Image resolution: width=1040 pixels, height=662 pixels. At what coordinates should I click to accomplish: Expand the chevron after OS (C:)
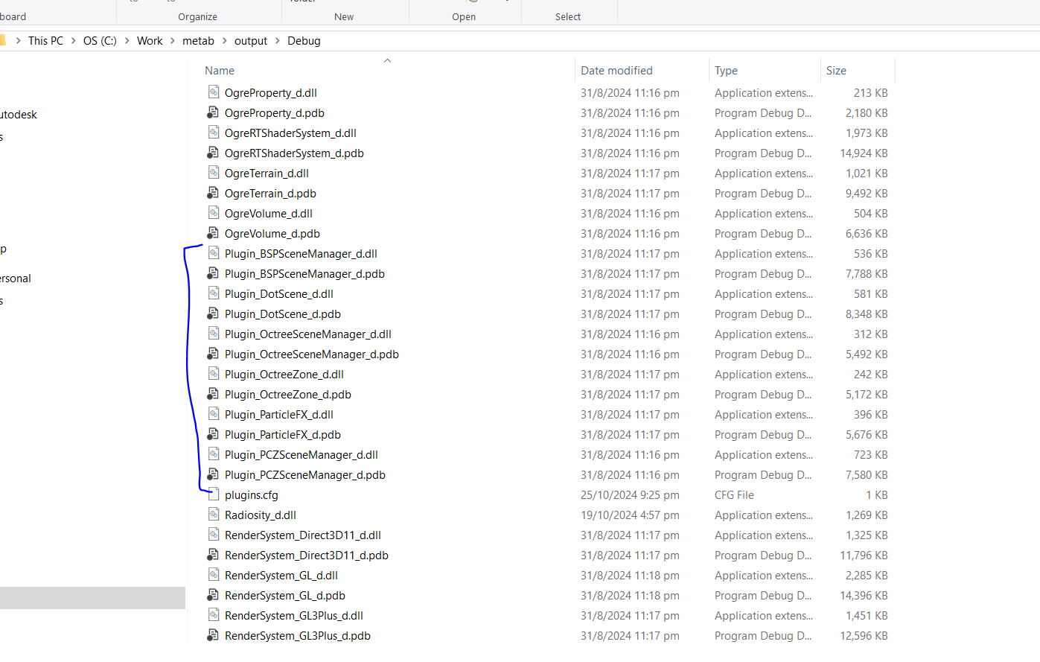[127, 41]
